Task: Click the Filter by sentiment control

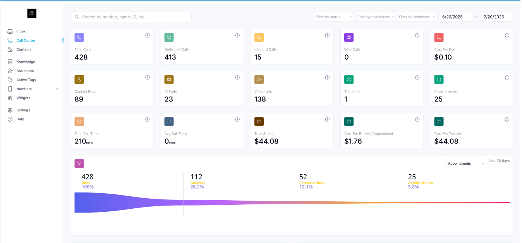Action: (x=416, y=17)
